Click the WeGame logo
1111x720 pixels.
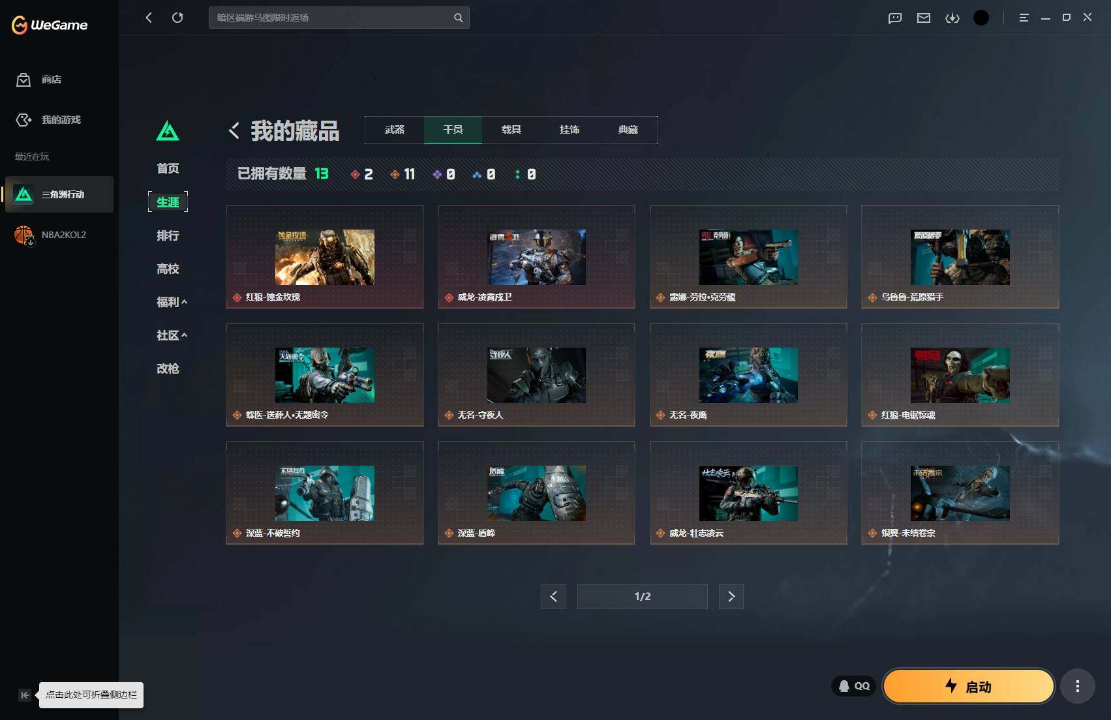[50, 25]
